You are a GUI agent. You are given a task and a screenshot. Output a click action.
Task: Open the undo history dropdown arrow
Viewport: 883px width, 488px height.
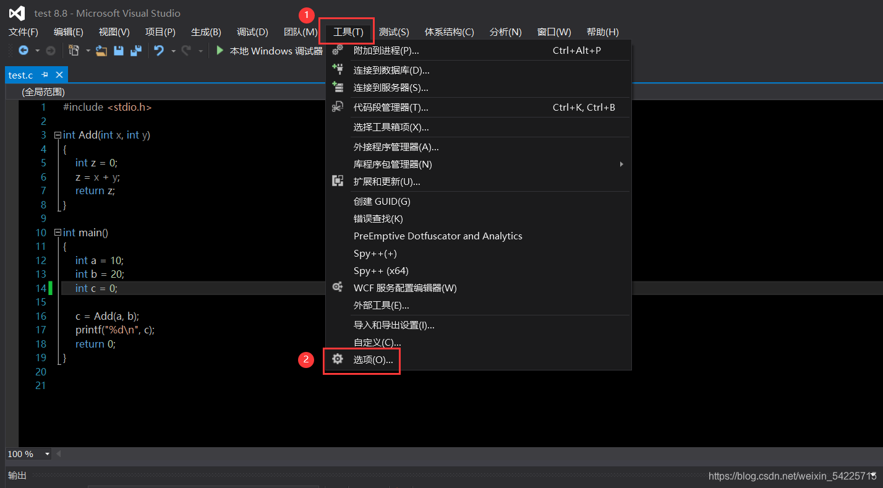(173, 51)
